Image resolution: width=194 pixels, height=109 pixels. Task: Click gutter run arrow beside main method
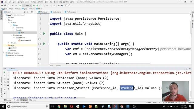(44, 44)
